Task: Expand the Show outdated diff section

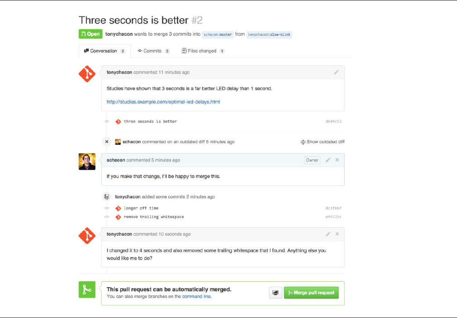Action: 322,142
